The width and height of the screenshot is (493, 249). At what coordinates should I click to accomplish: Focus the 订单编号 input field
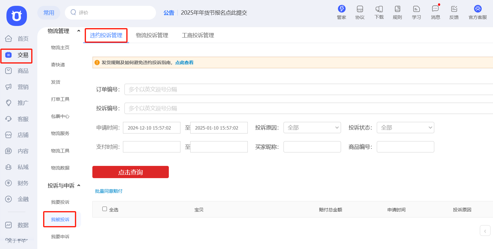click(x=309, y=90)
